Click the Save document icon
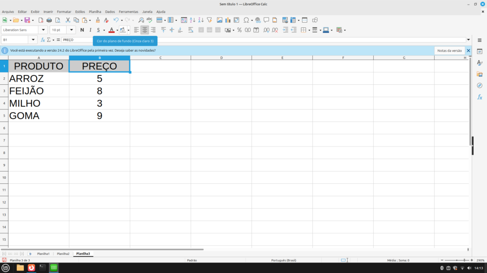The height and width of the screenshot is (273, 487). [27, 20]
